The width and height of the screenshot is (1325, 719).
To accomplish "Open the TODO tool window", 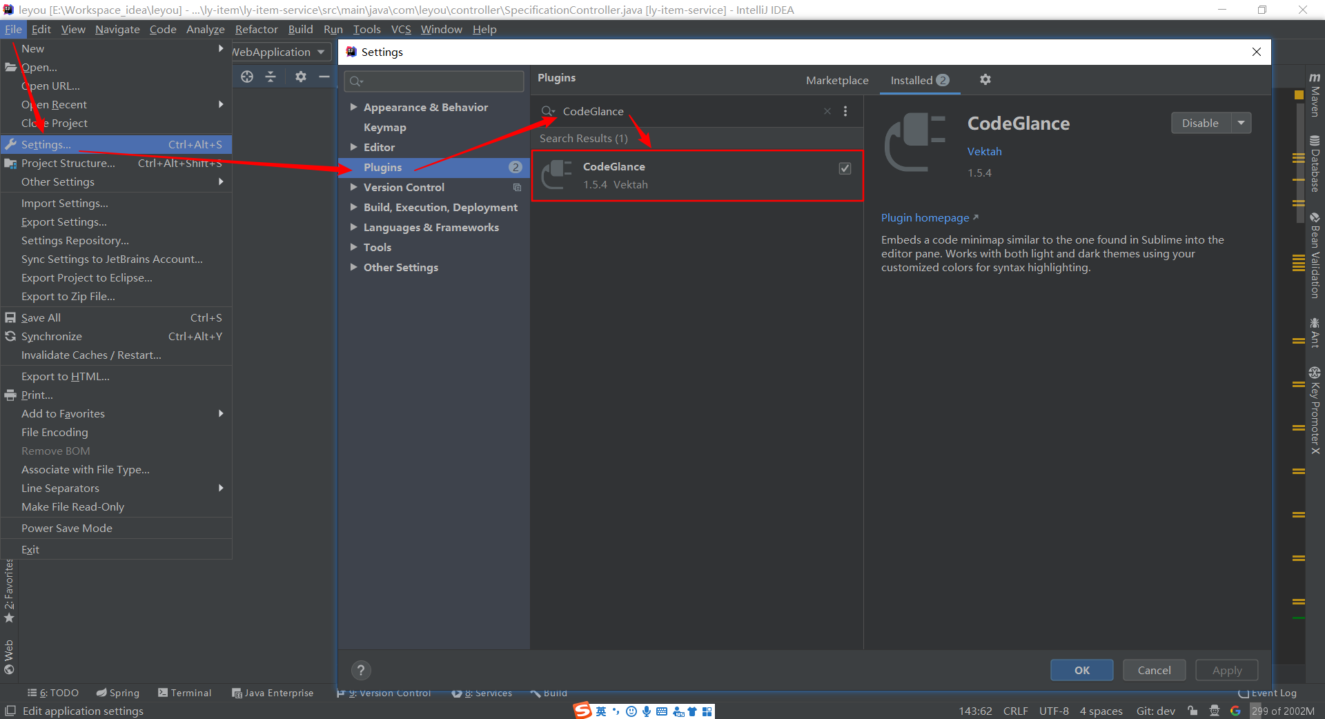I will [x=53, y=693].
